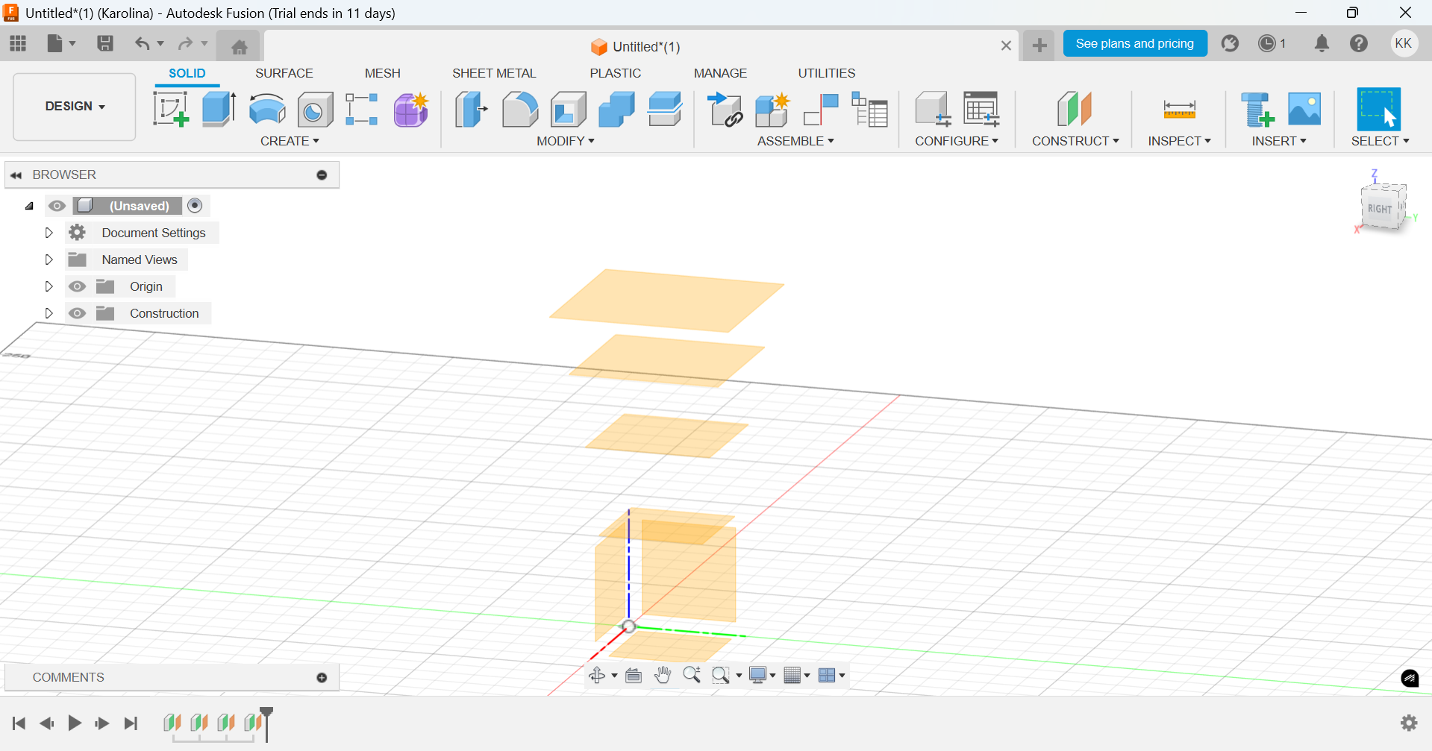This screenshot has width=1432, height=751.
Task: Play the timeline animation
Action: pyautogui.click(x=75, y=723)
